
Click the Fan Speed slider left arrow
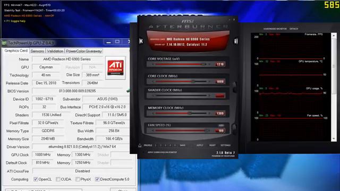(153, 131)
